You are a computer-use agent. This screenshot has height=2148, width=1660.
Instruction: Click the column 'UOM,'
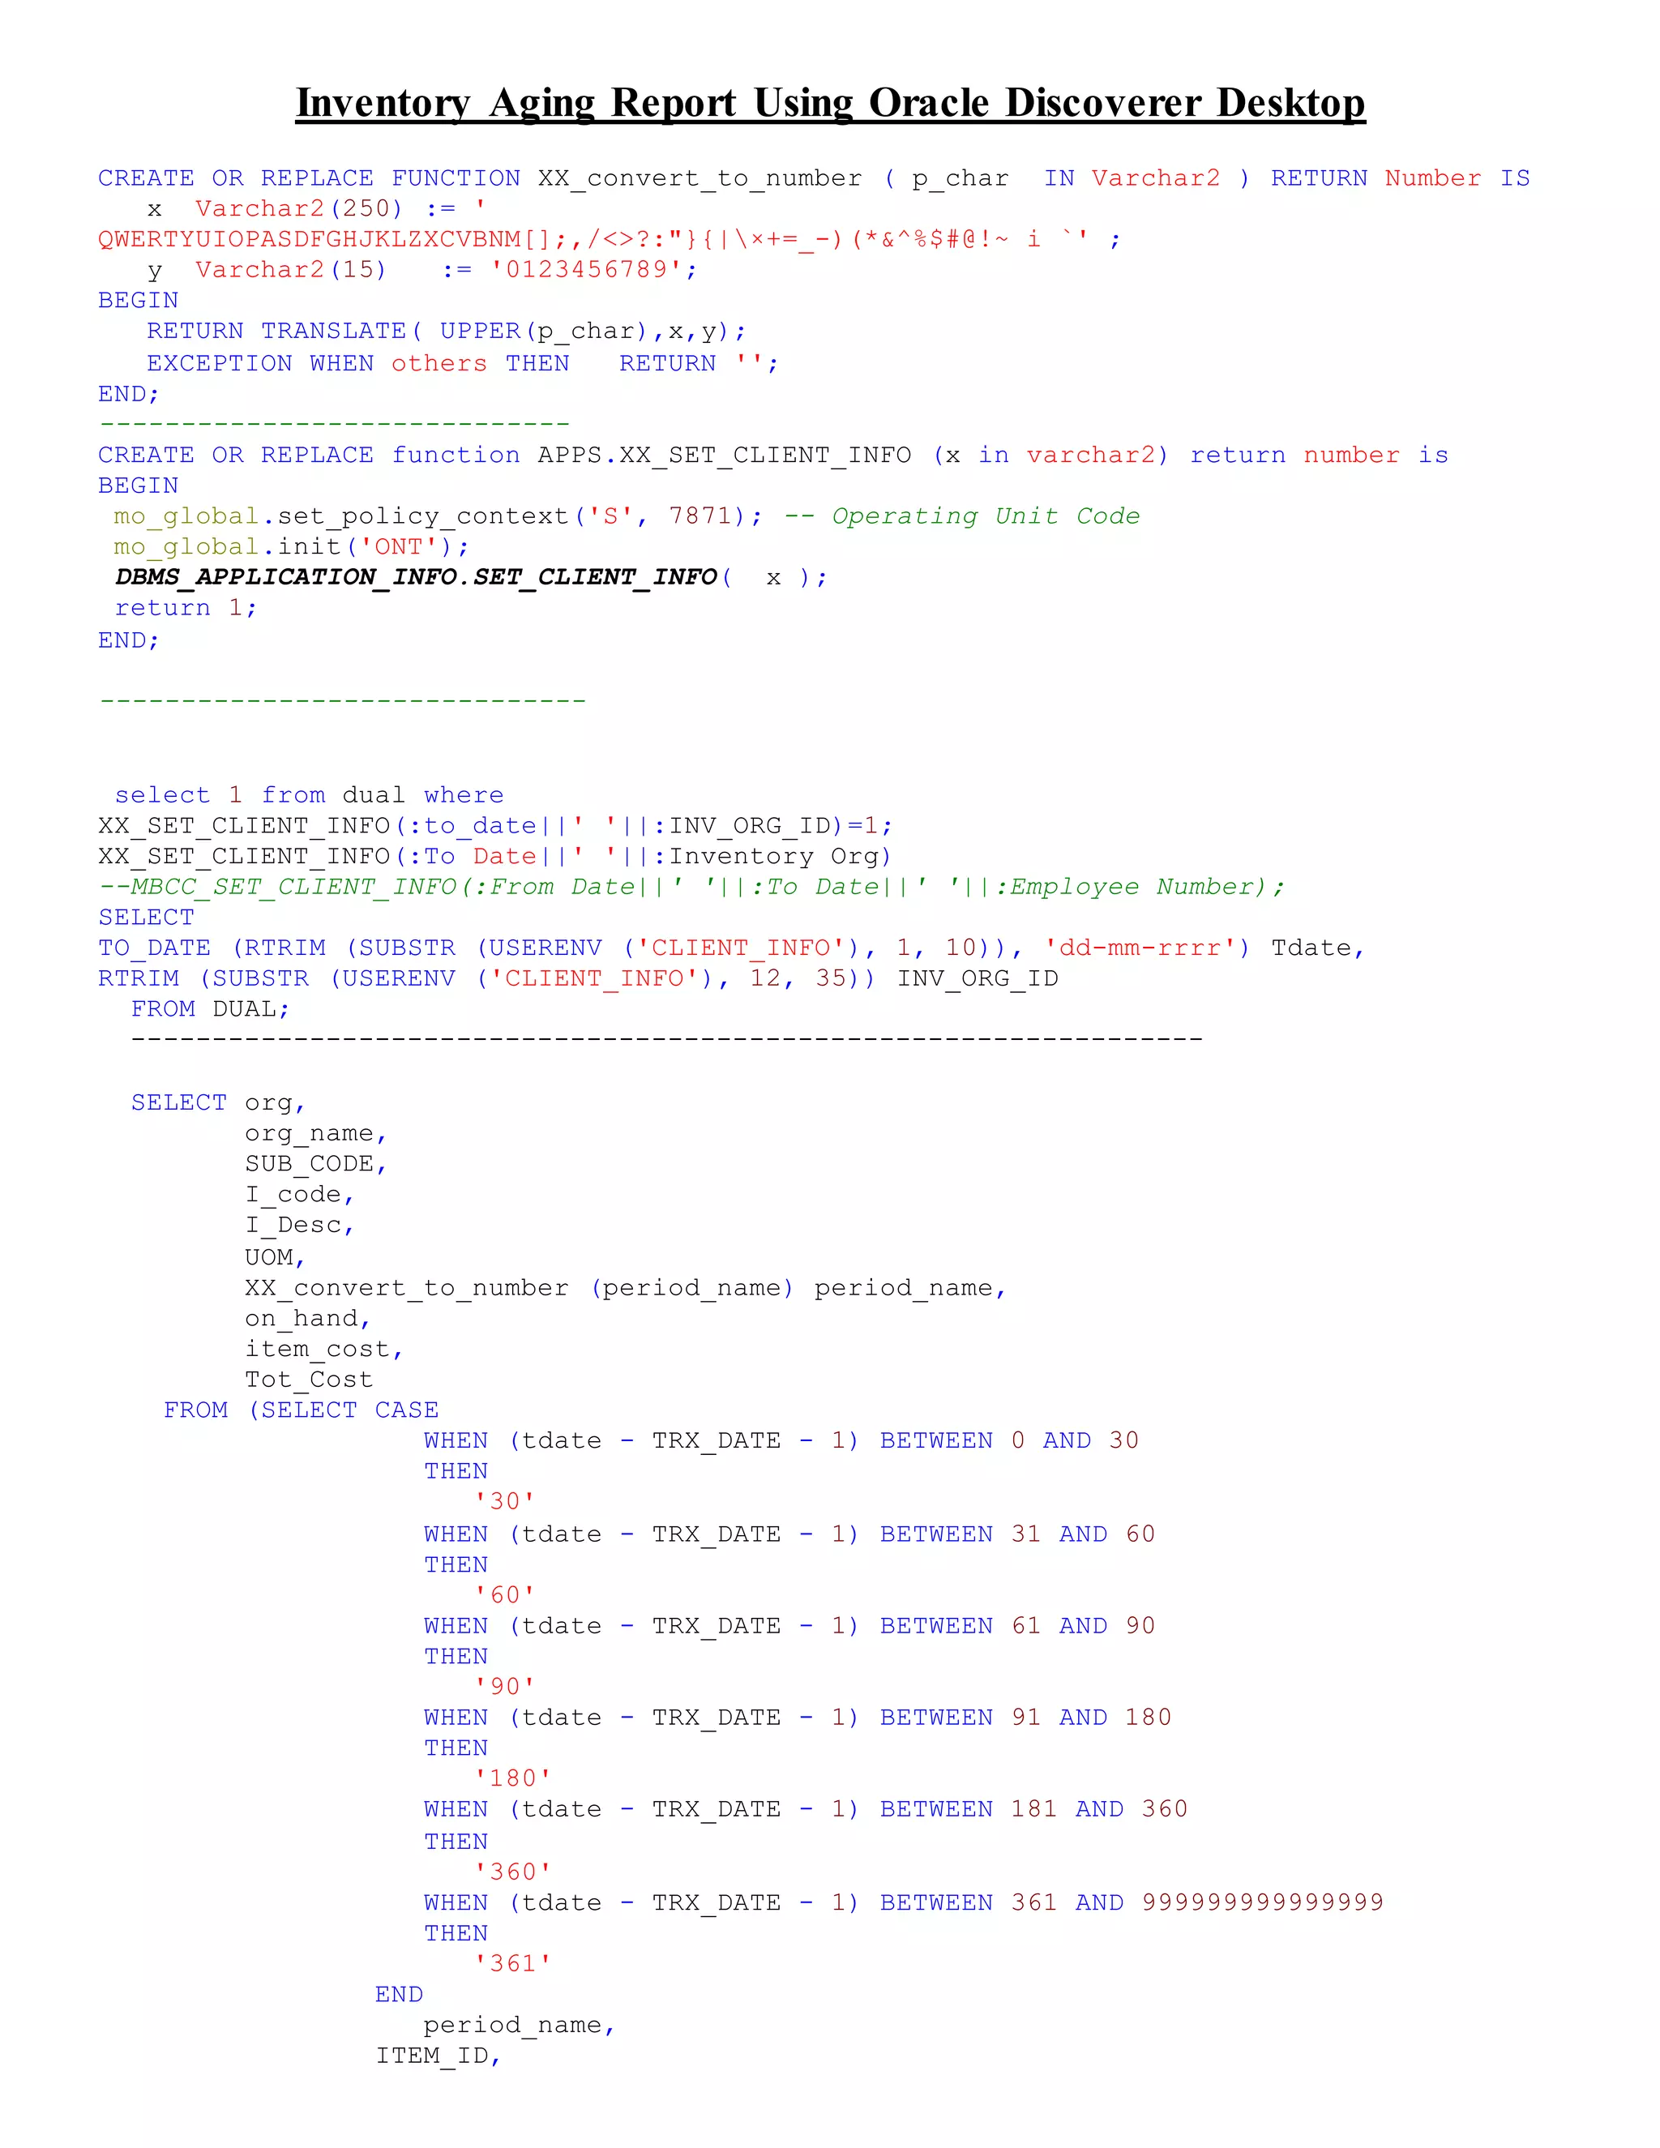point(276,1257)
